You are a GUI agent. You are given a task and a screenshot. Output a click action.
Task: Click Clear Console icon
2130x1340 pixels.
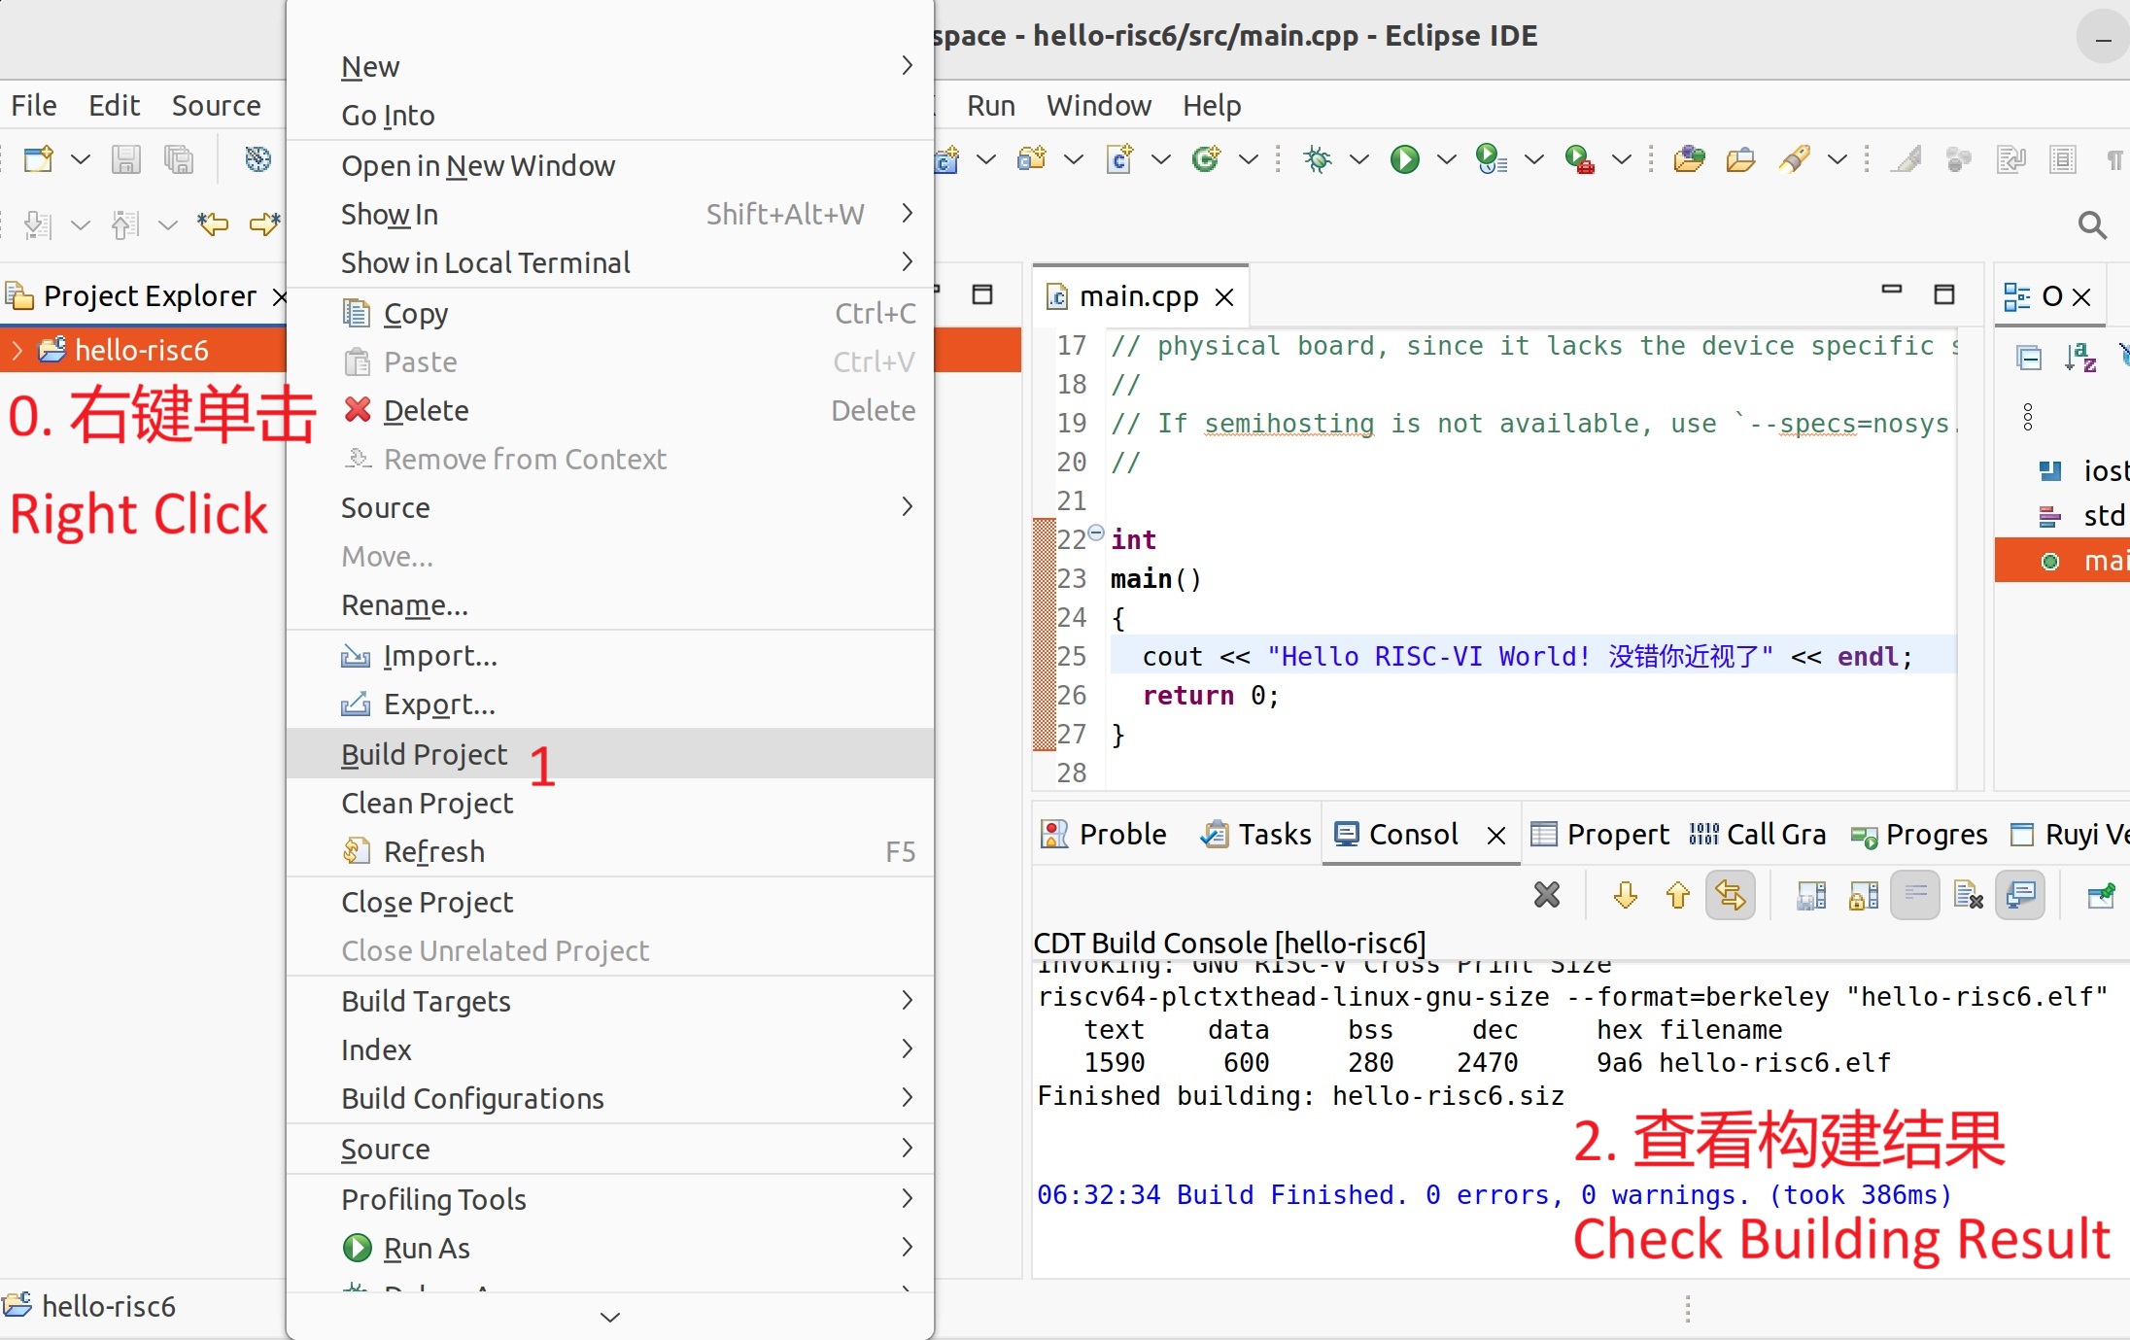tap(1968, 895)
